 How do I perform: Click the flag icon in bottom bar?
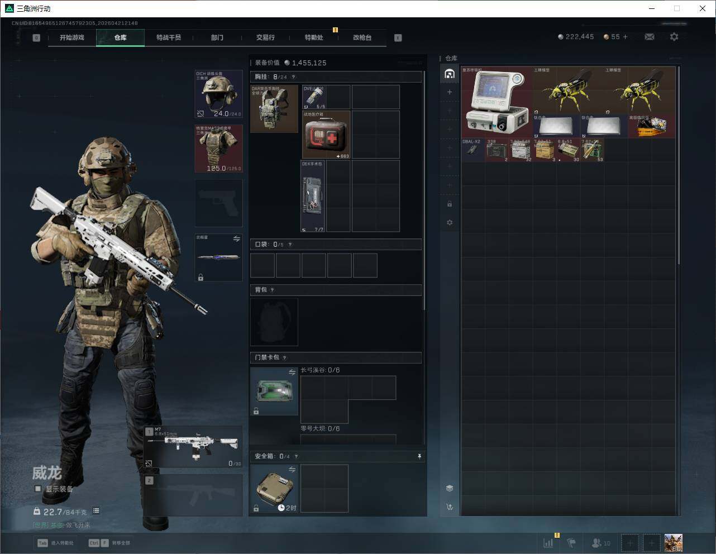[x=571, y=542]
